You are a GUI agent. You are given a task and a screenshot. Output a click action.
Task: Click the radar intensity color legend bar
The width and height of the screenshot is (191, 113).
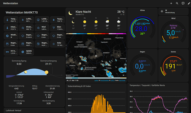(x=96, y=34)
